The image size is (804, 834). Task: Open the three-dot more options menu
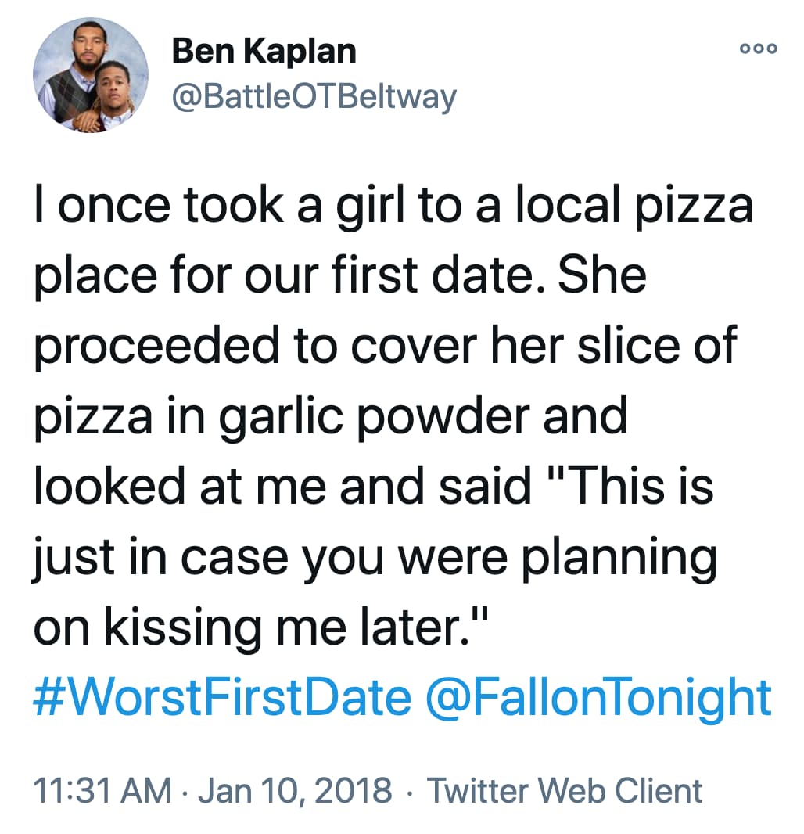pyautogui.click(x=758, y=47)
